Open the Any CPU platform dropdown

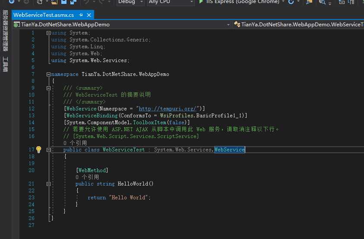coord(171,2)
